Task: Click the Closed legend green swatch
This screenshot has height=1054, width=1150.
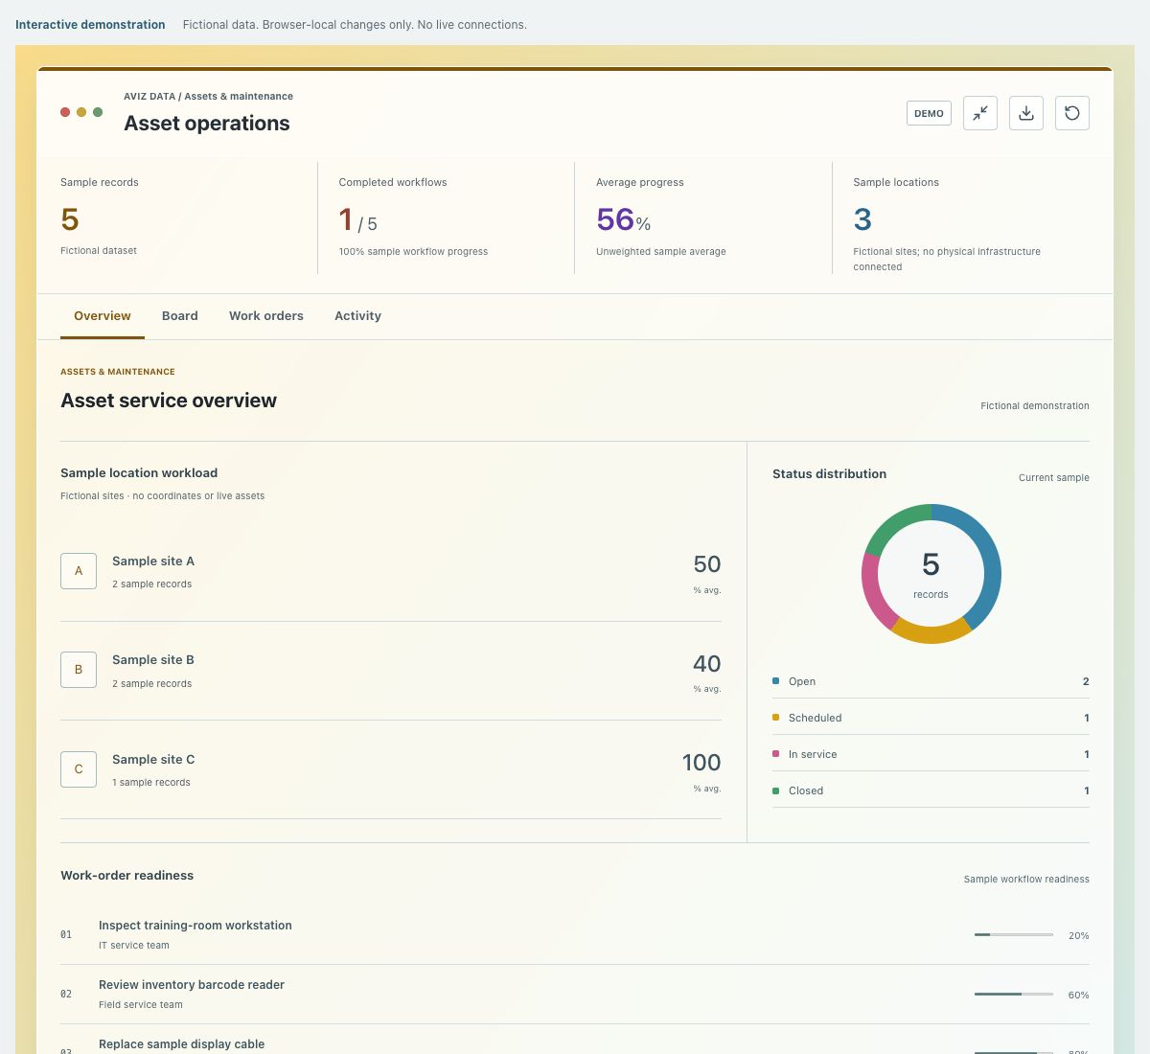Action: pos(776,790)
